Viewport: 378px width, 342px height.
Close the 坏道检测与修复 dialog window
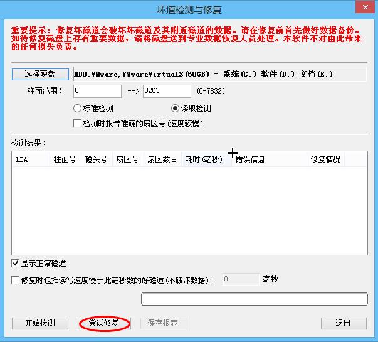point(365,8)
